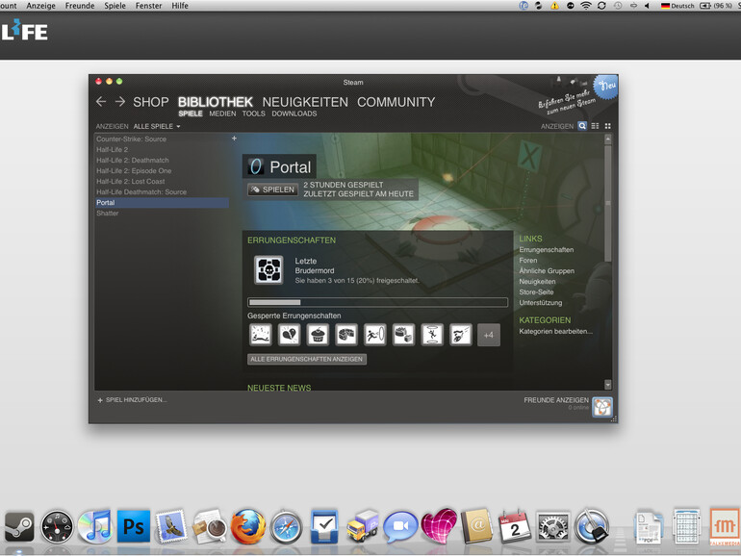Click the forward arrow in Steam navigation
The image size is (741, 556).
point(120,102)
